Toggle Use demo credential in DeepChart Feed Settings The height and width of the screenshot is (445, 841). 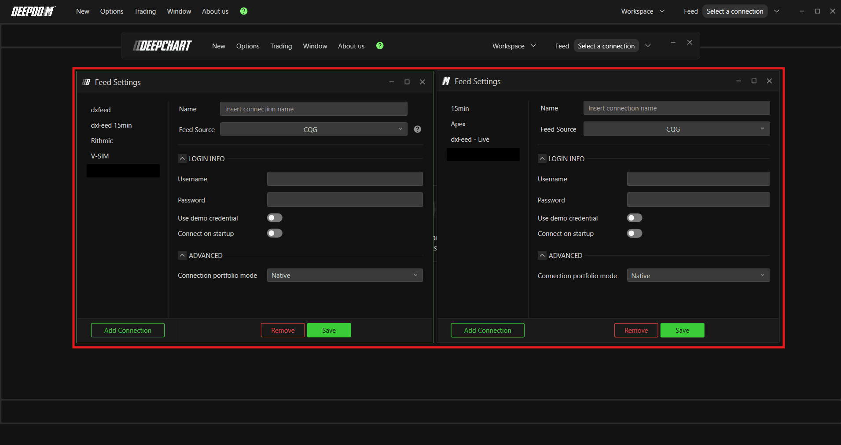(x=275, y=218)
